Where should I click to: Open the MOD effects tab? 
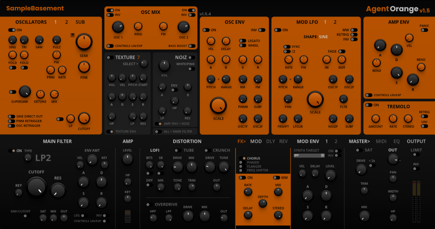pos(256,141)
